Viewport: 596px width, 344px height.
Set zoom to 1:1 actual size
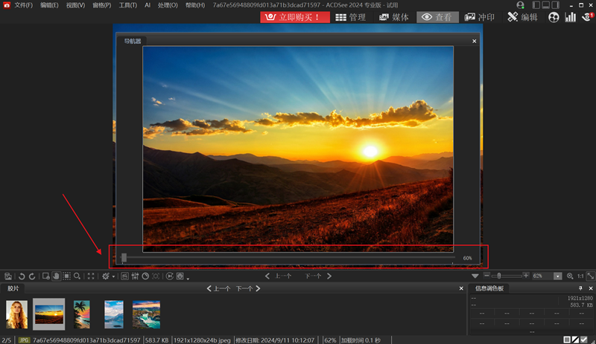580,276
